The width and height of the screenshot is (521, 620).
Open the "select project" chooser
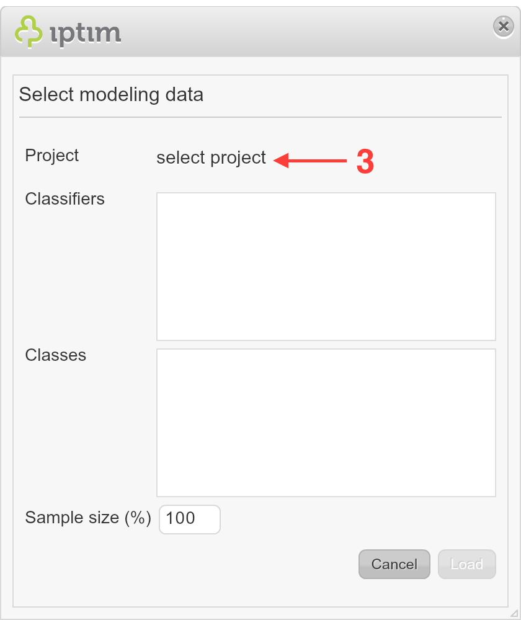(x=211, y=157)
